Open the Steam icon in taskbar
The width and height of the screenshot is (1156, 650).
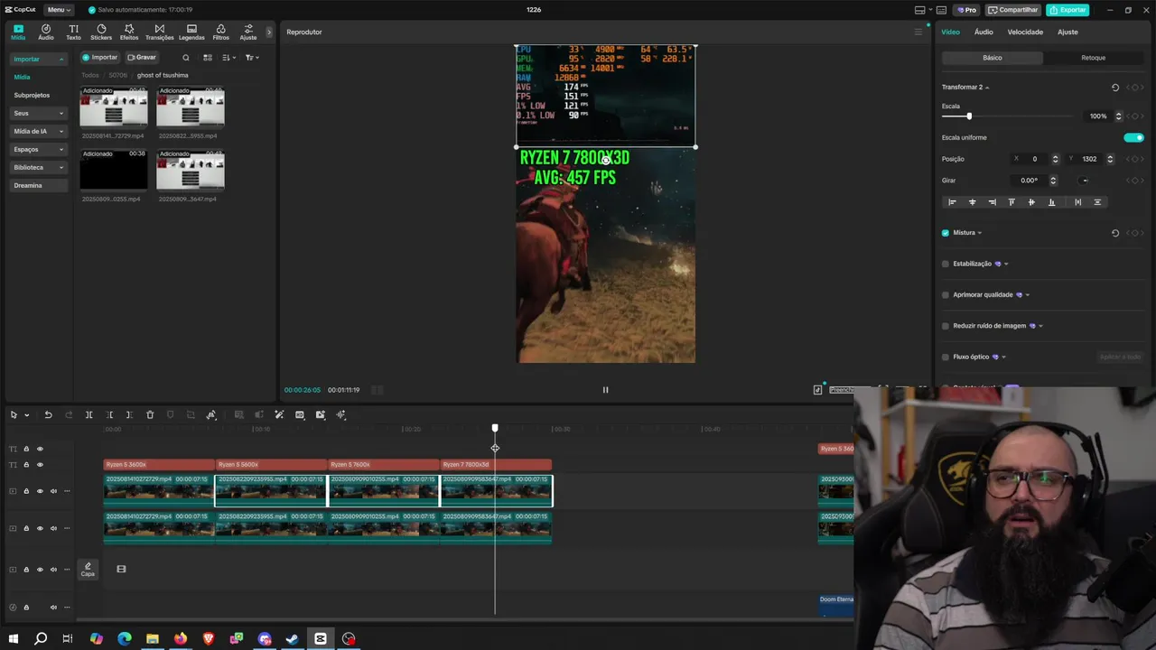click(292, 639)
